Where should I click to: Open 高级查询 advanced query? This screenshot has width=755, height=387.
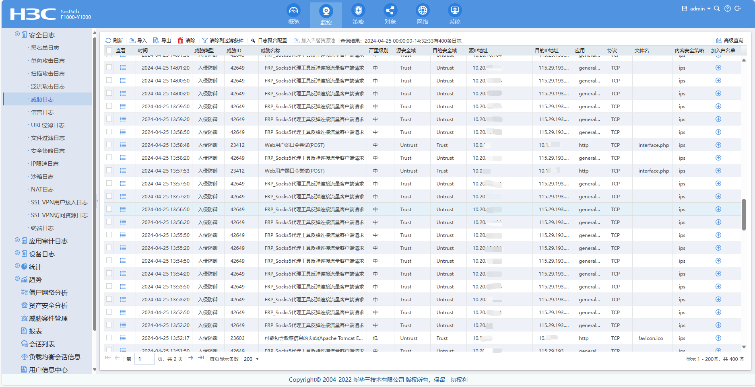[730, 41]
